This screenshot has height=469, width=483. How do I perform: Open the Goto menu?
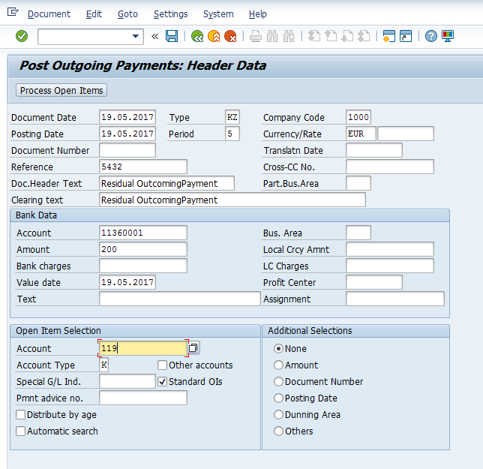coord(127,14)
